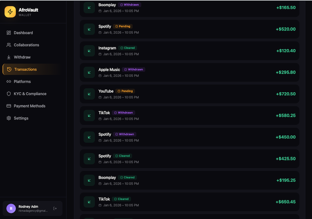Image resolution: width=312 pixels, height=219 pixels.
Task: Go to the Payment Methods page
Action: click(x=29, y=106)
